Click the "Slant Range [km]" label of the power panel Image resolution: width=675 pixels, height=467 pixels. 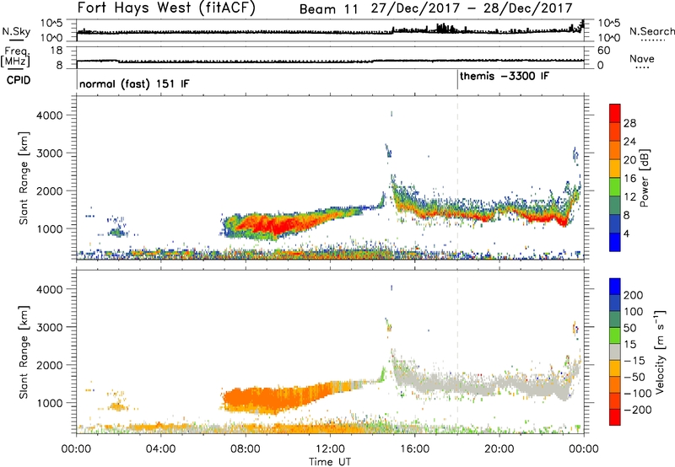pyautogui.click(x=24, y=178)
